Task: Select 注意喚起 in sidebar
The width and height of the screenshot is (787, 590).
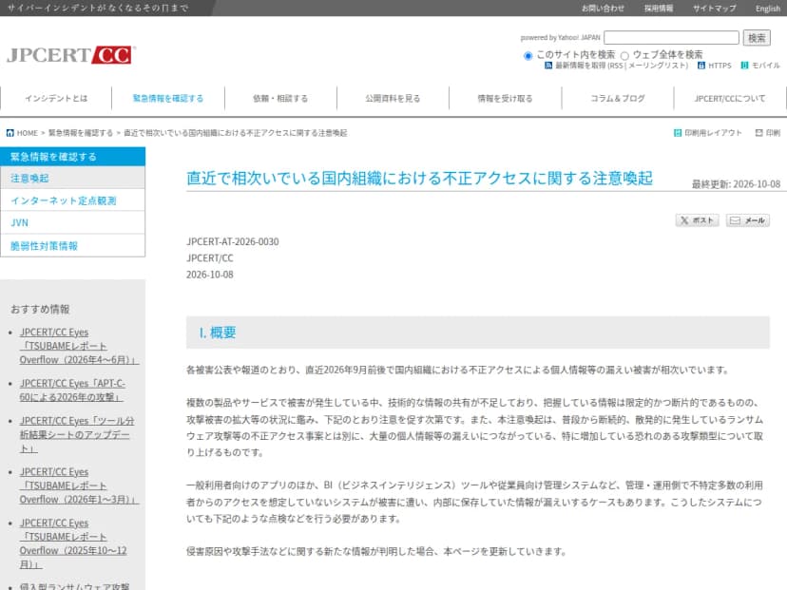Action: click(x=73, y=178)
